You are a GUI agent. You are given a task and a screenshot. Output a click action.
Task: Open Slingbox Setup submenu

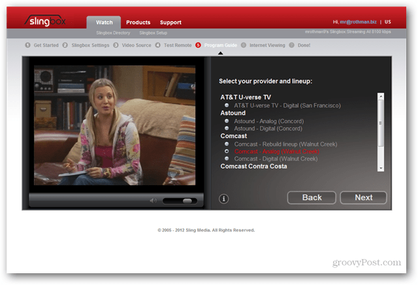(153, 33)
